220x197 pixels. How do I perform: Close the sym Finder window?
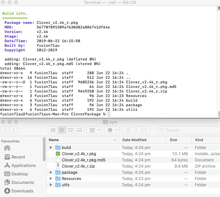tap(3, 122)
